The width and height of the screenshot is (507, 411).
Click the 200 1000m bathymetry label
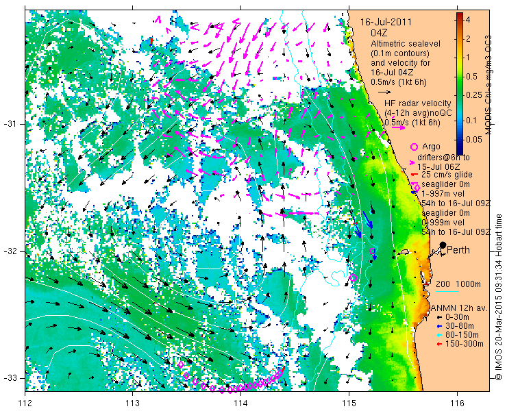pyautogui.click(x=458, y=284)
